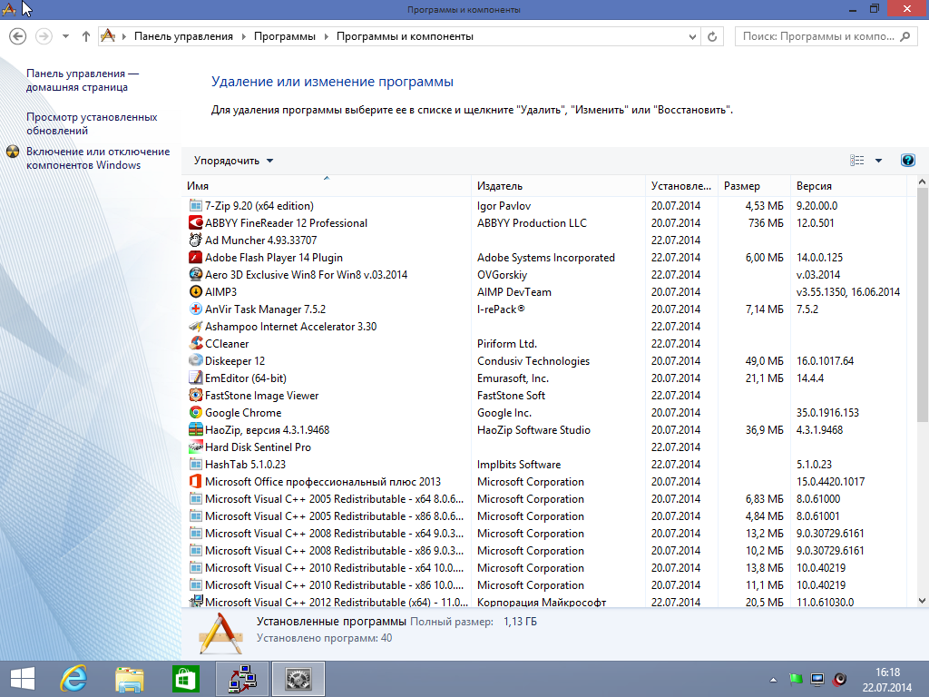Click the Ad Muncher icon
This screenshot has width=929, height=697.
click(x=196, y=240)
